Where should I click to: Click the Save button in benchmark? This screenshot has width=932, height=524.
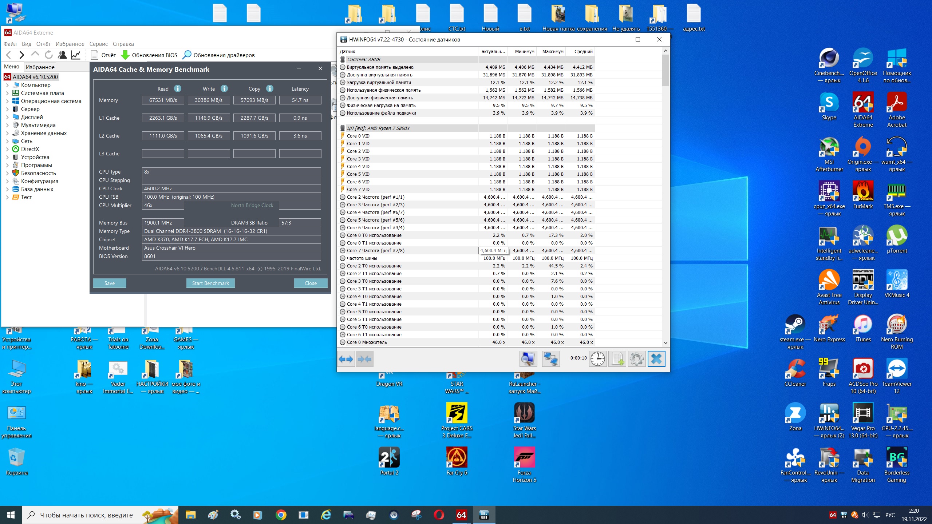point(110,283)
